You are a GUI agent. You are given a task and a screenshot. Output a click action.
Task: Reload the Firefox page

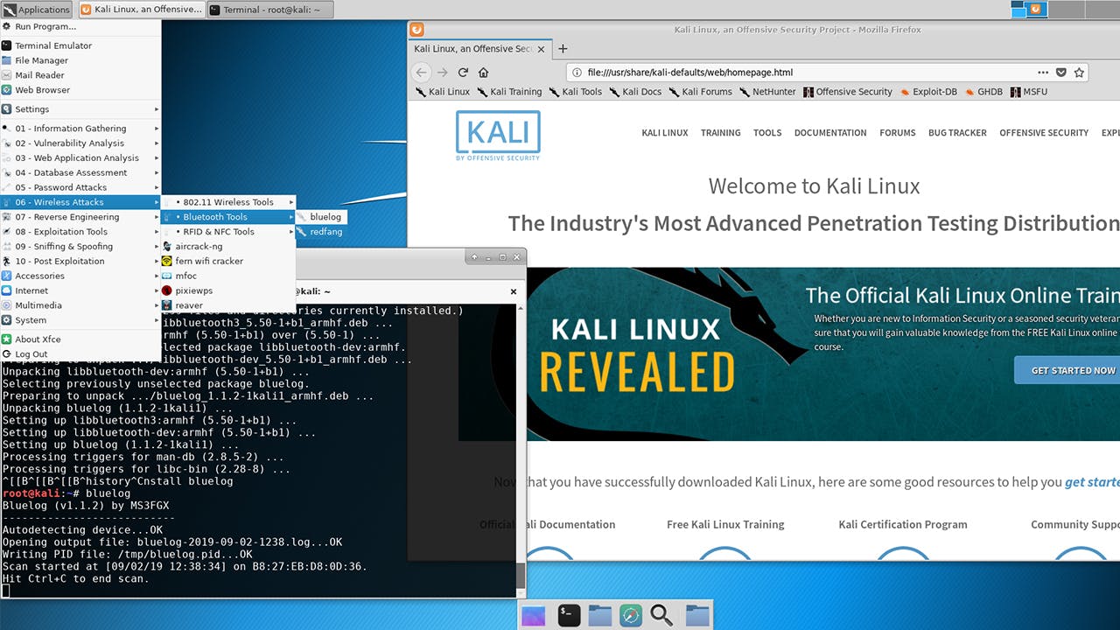pos(463,73)
